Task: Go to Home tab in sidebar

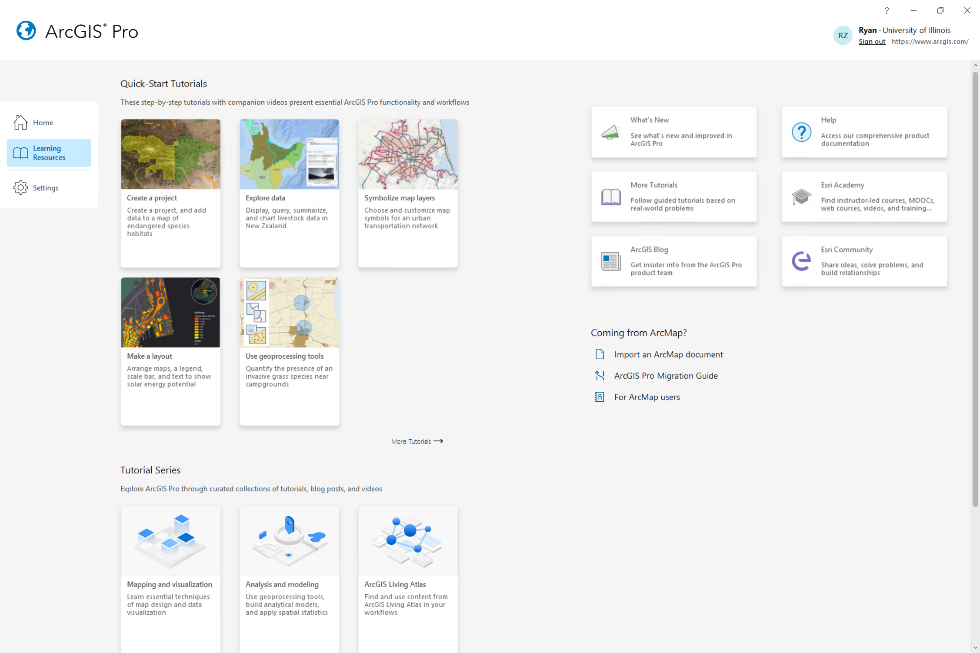Action: 49,122
